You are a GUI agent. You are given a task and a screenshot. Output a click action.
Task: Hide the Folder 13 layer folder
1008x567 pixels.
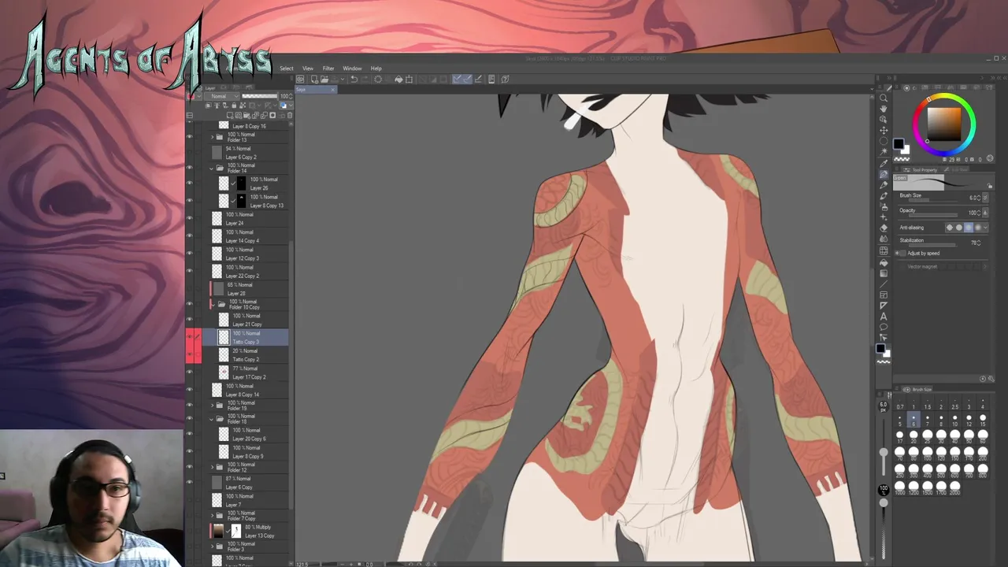(189, 137)
